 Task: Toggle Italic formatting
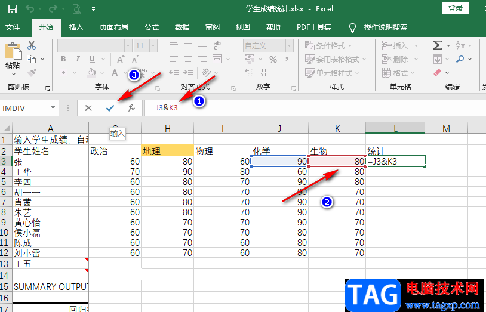pos(78,59)
